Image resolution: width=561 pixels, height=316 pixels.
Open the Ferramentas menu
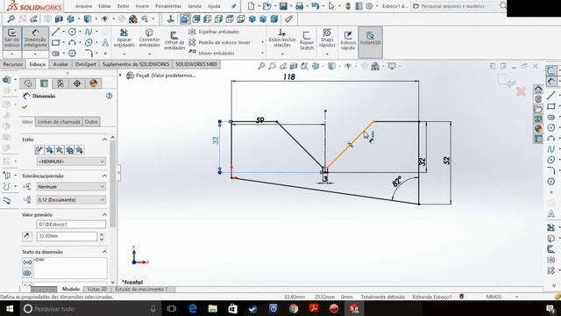pos(168,6)
